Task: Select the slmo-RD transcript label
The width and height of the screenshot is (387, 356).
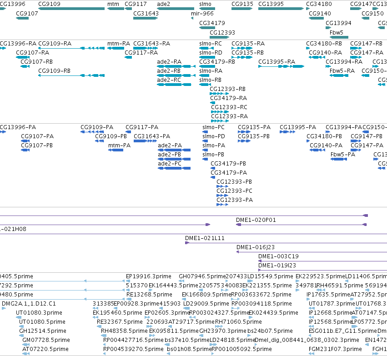Action: [211, 53]
